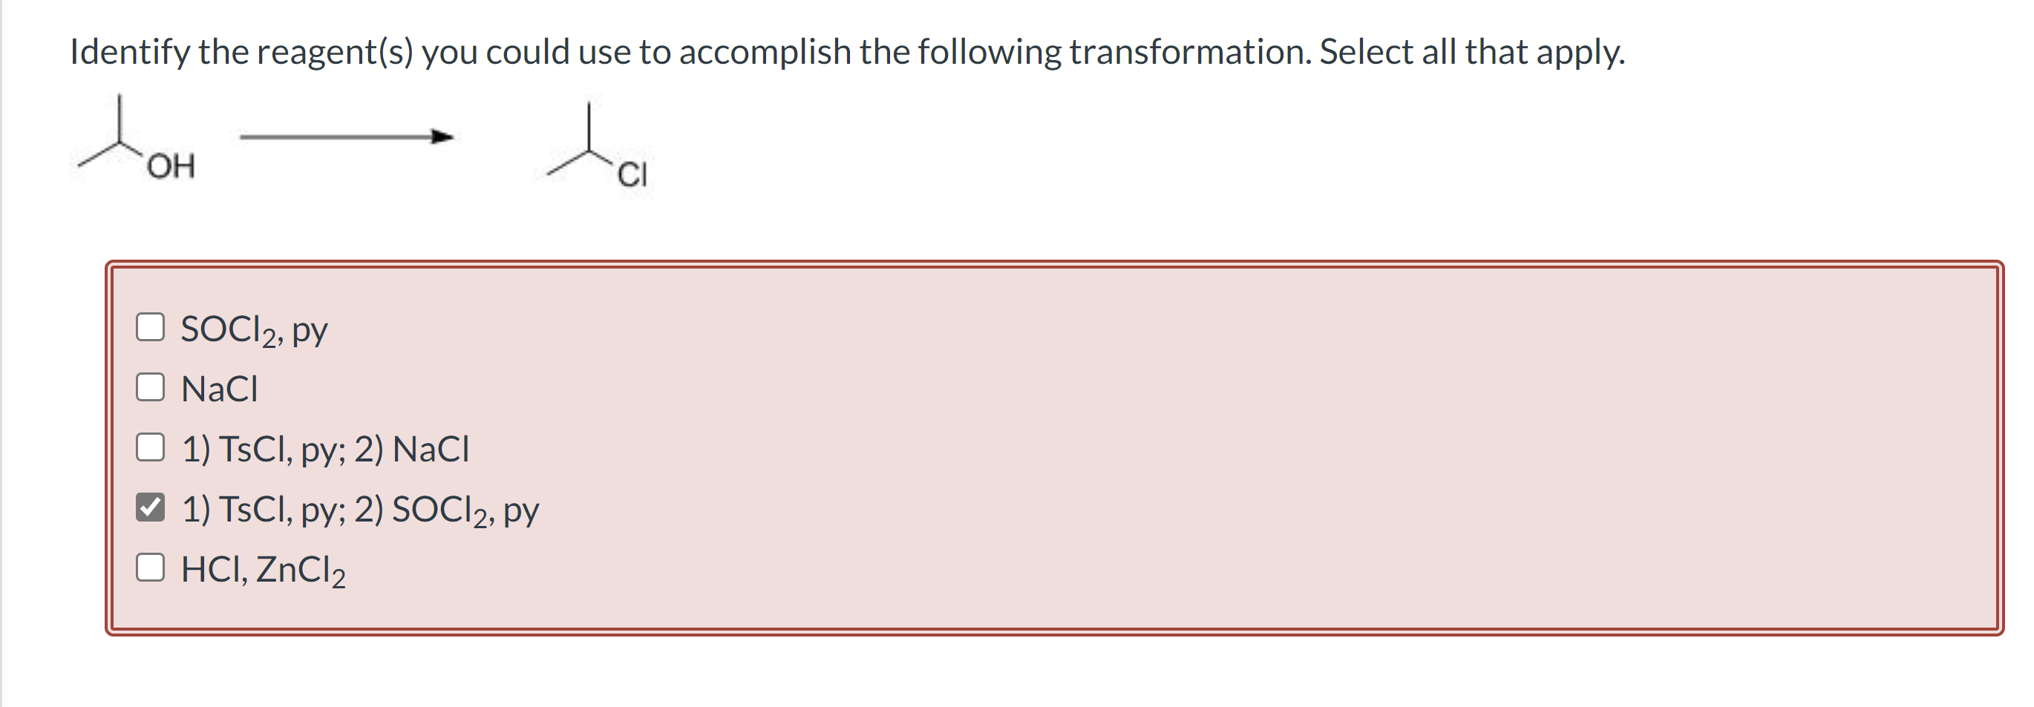This screenshot has height=707, width=2034.
Task: Select the NaCl label text
Action: pos(220,387)
